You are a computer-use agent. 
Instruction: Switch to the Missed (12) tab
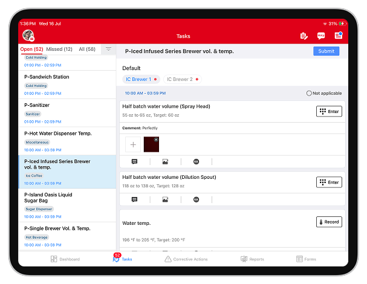59,49
